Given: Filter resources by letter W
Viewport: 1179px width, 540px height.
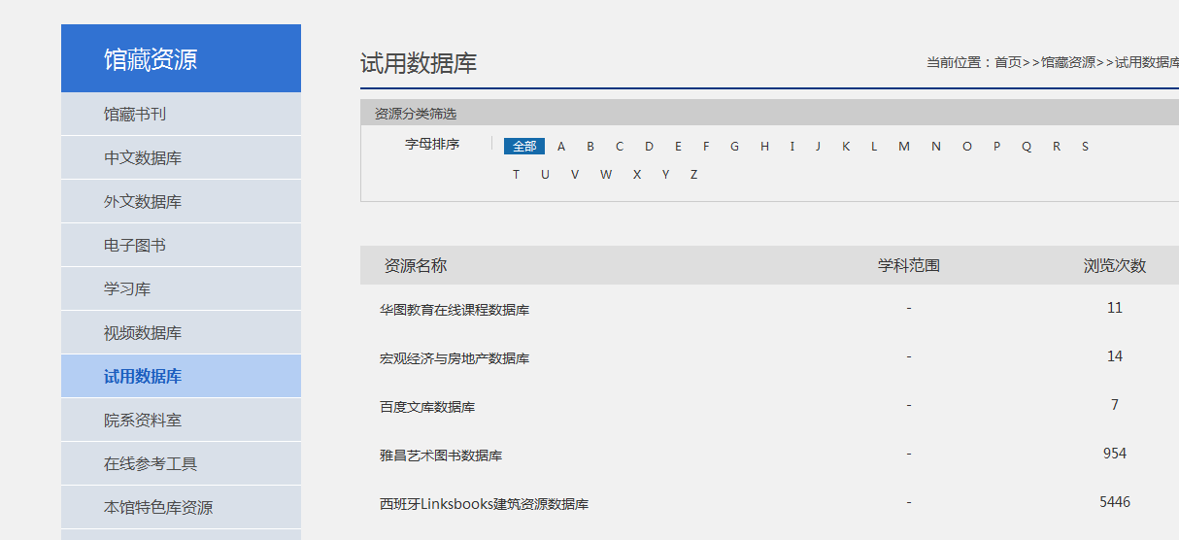Looking at the screenshot, I should [606, 175].
